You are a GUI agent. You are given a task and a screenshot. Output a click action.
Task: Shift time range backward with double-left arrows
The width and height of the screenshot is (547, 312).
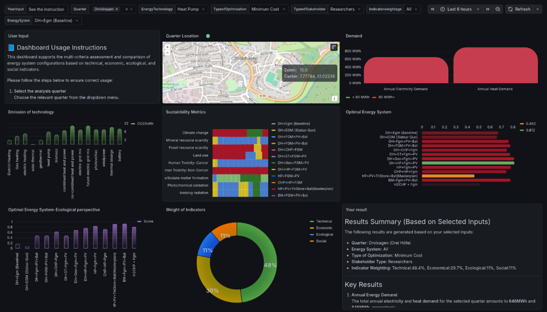pos(433,9)
